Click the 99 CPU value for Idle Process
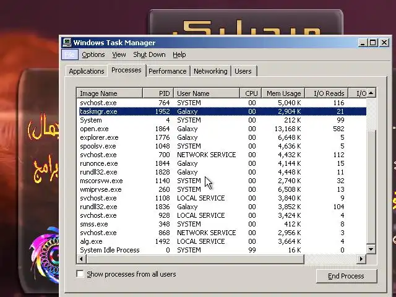Image resolution: width=396 pixels, height=297 pixels. (252, 250)
